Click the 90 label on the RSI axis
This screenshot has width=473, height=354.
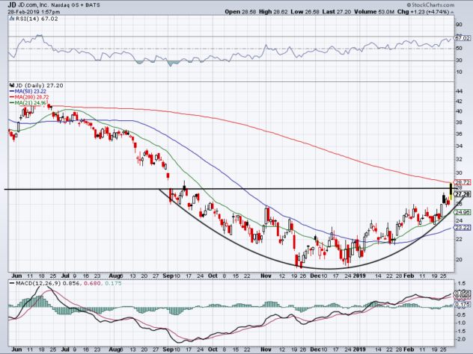[459, 25]
